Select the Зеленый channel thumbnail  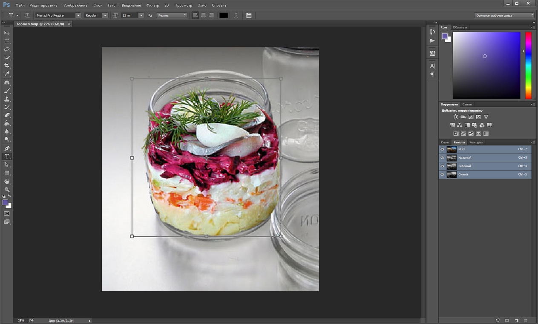click(x=452, y=166)
